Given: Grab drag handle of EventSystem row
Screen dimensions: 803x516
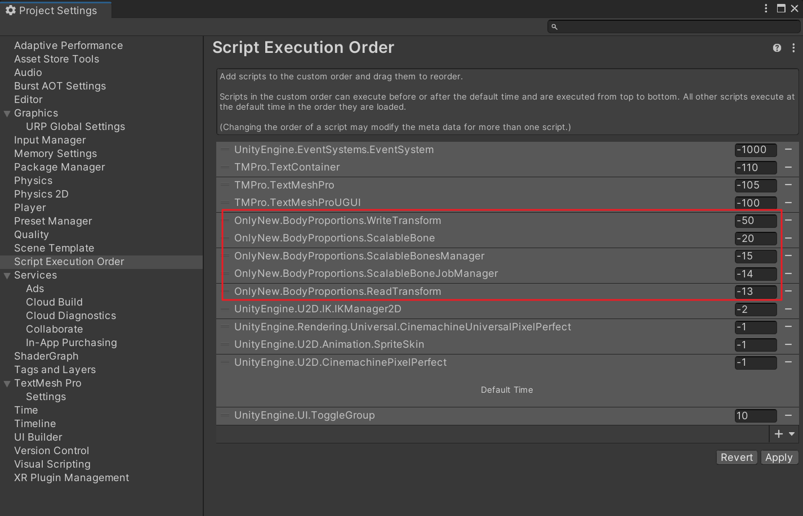Looking at the screenshot, I should (x=225, y=149).
